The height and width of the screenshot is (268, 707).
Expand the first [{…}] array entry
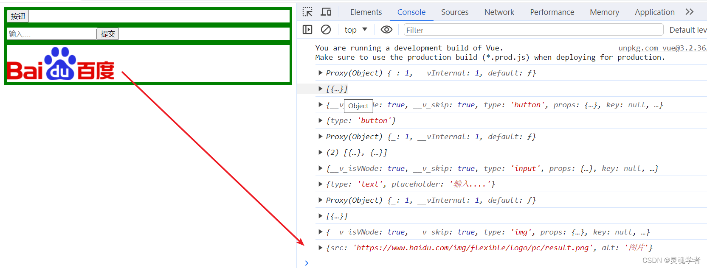321,89
